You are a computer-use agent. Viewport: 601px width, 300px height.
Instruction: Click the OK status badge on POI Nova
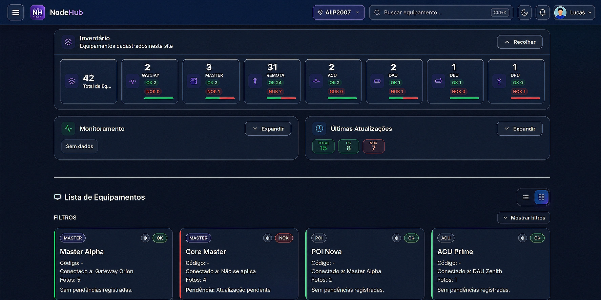[x=411, y=238]
